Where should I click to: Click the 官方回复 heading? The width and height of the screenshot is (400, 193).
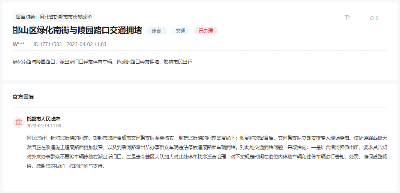point(24,97)
